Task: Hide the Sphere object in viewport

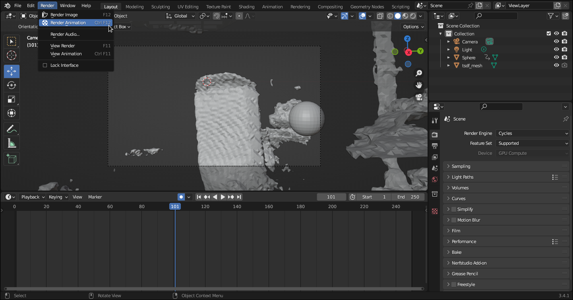Action: [x=556, y=58]
